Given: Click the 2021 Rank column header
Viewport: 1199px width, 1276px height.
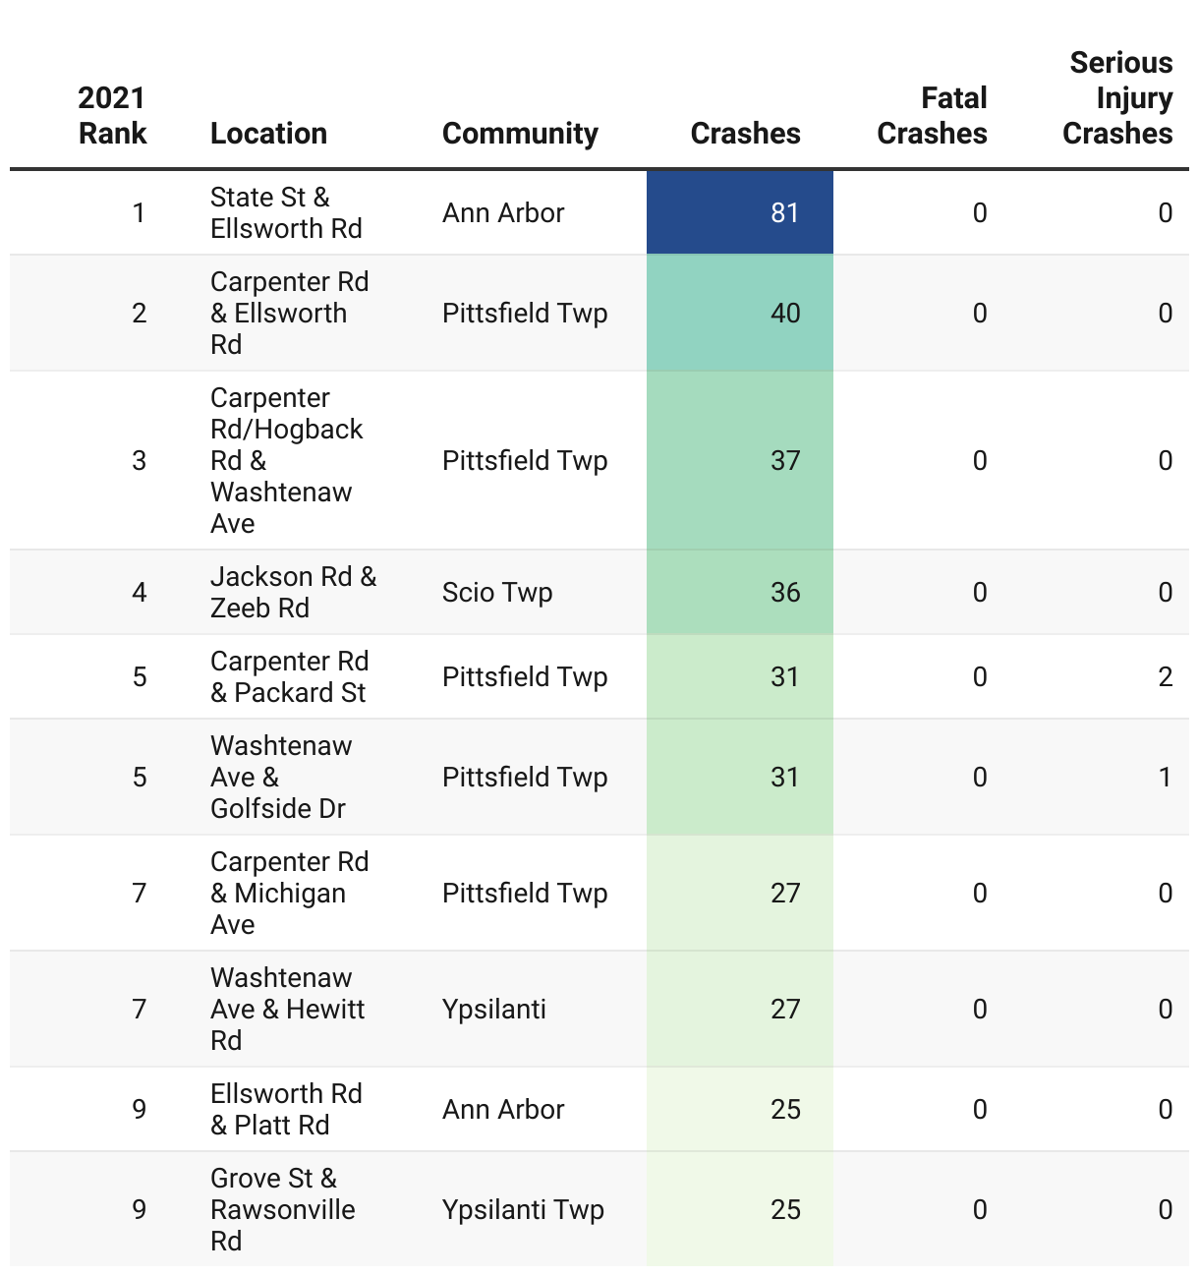Looking at the screenshot, I should click(112, 115).
